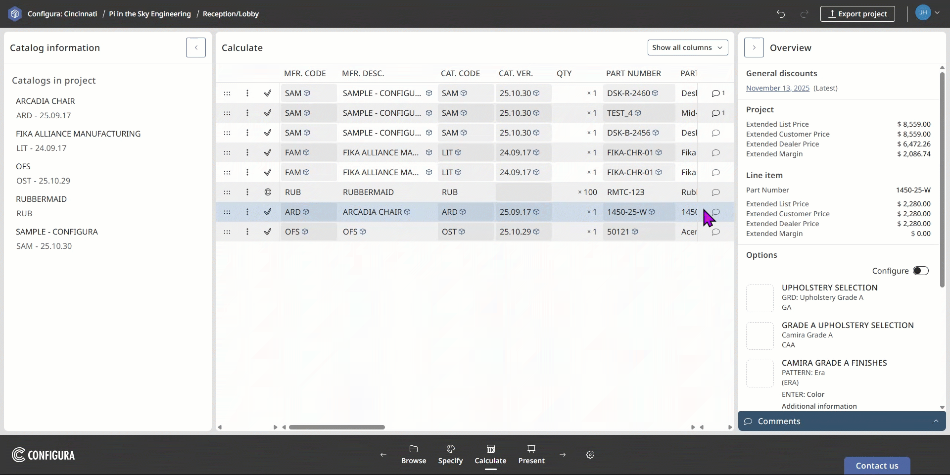
Task: Click the Export project button
Action: pyautogui.click(x=857, y=14)
